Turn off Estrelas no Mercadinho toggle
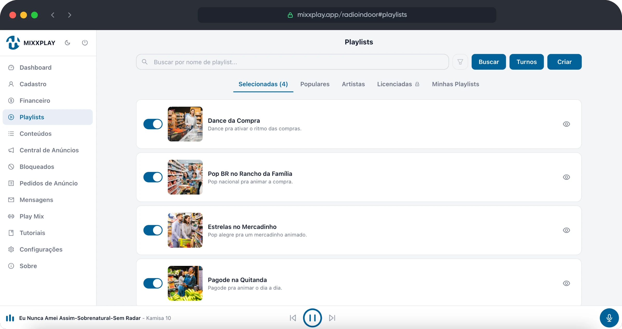The width and height of the screenshot is (622, 329). pyautogui.click(x=153, y=230)
